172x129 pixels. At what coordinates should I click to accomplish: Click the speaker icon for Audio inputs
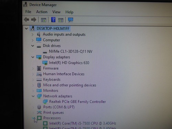[39, 34]
